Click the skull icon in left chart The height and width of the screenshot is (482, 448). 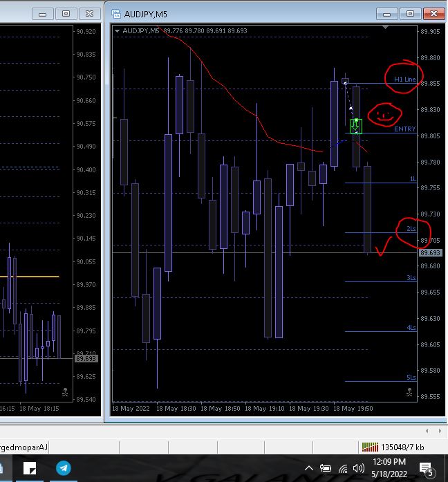click(65, 392)
